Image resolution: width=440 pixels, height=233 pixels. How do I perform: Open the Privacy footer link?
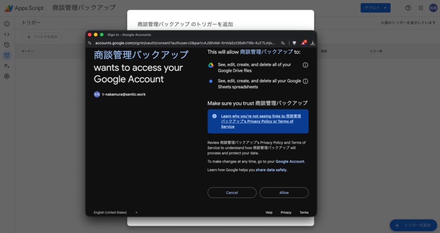pyautogui.click(x=286, y=212)
